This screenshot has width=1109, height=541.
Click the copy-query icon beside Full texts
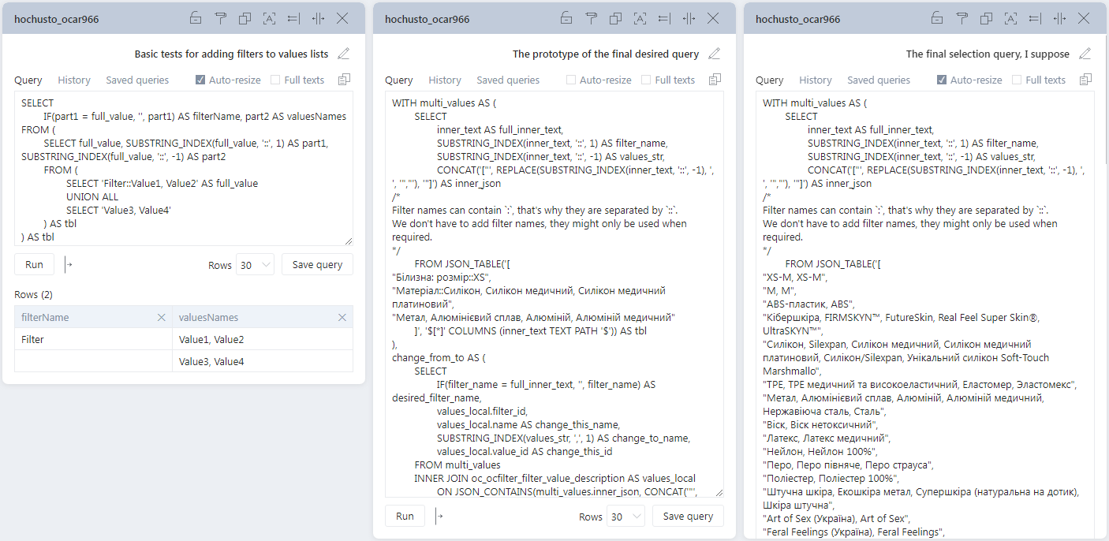pyautogui.click(x=344, y=80)
